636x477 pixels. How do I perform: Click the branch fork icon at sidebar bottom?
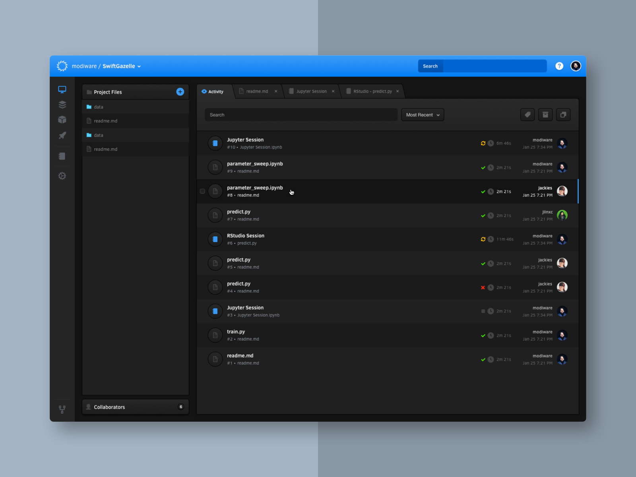(x=62, y=409)
